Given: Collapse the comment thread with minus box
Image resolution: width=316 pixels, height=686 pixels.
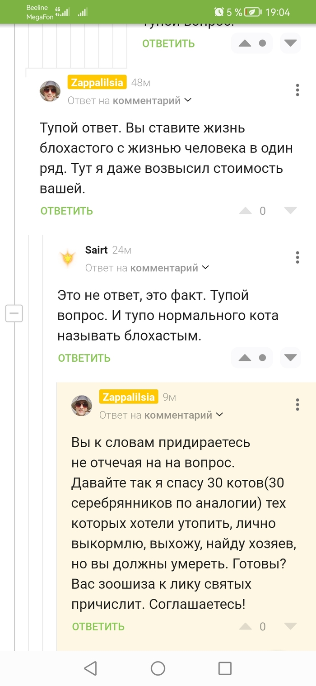Looking at the screenshot, I should coord(14,313).
